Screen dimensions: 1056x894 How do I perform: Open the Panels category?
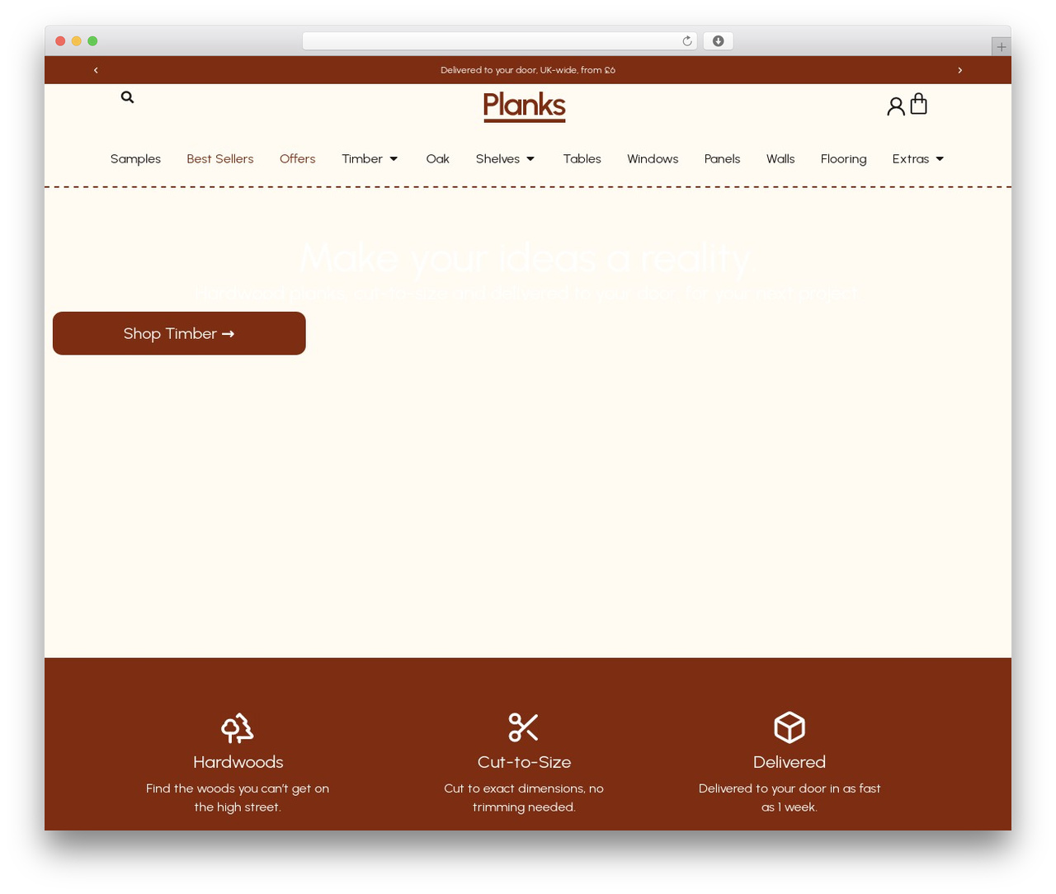coord(723,159)
